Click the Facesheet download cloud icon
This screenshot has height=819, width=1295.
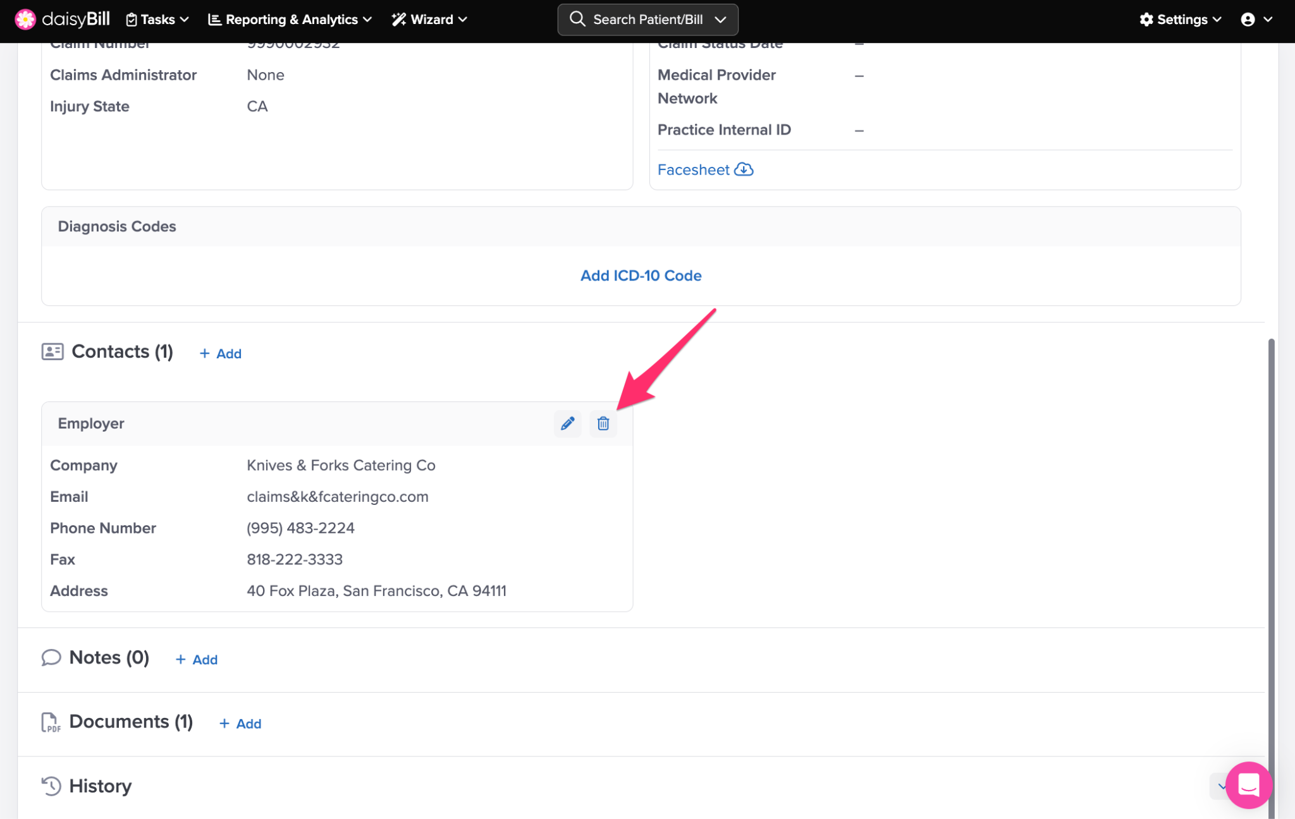click(744, 169)
